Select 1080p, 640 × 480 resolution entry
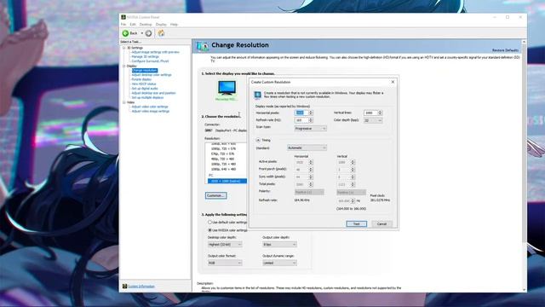The image size is (545, 307). coord(224,169)
